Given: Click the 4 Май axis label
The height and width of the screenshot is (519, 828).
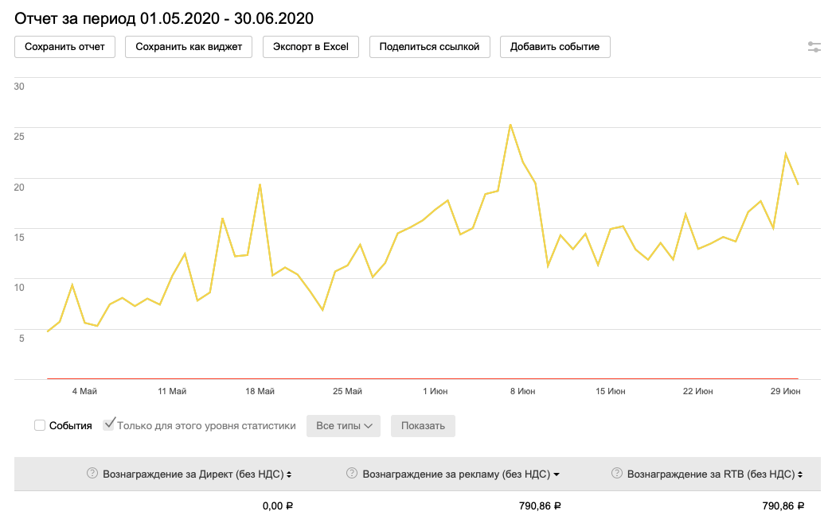Looking at the screenshot, I should (x=84, y=391).
